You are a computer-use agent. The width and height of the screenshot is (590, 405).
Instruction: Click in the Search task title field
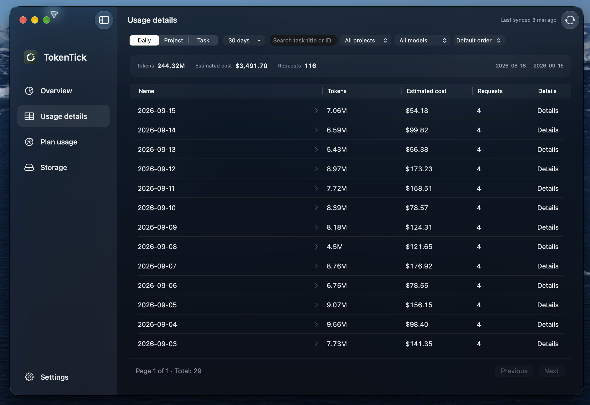(303, 40)
